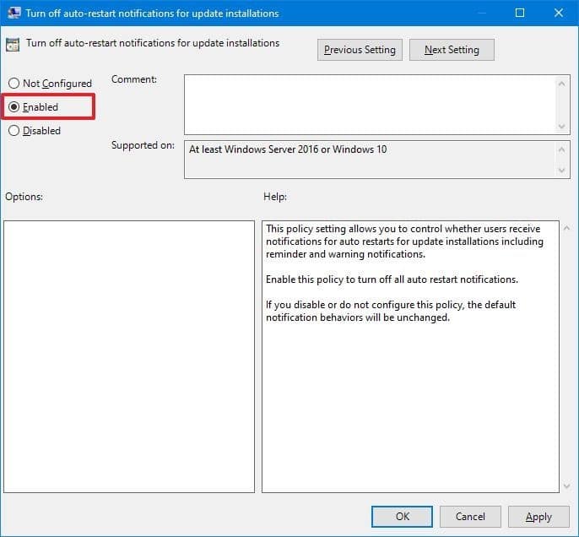Click the Help pane scroll down arrow
This screenshot has width=579, height=537.
click(567, 485)
